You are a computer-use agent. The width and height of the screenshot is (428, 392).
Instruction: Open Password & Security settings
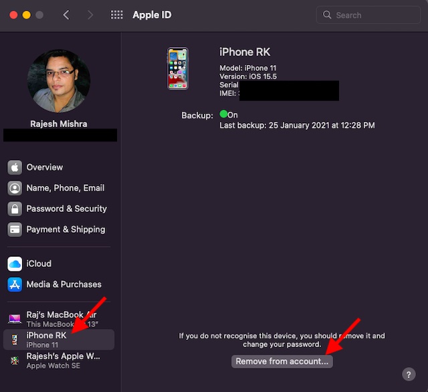(59, 209)
